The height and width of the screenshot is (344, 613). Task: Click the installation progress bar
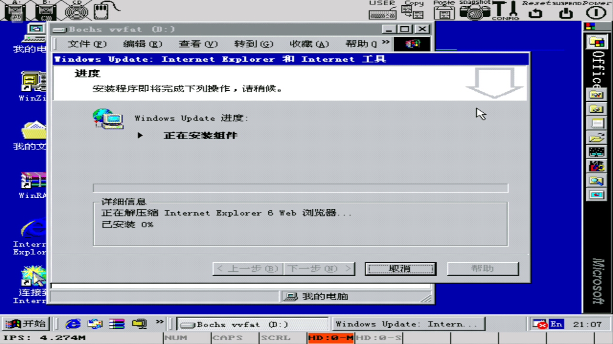pyautogui.click(x=300, y=188)
